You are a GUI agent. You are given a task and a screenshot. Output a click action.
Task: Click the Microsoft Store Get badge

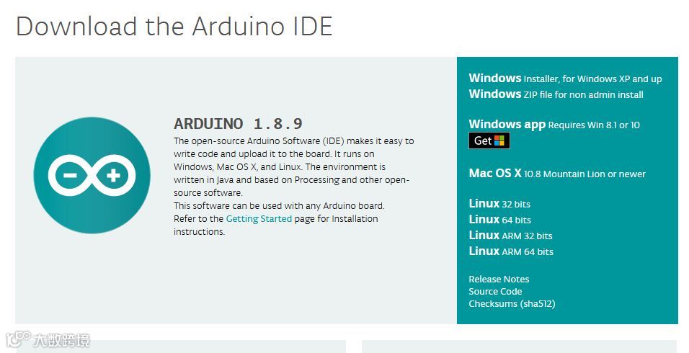coord(489,140)
